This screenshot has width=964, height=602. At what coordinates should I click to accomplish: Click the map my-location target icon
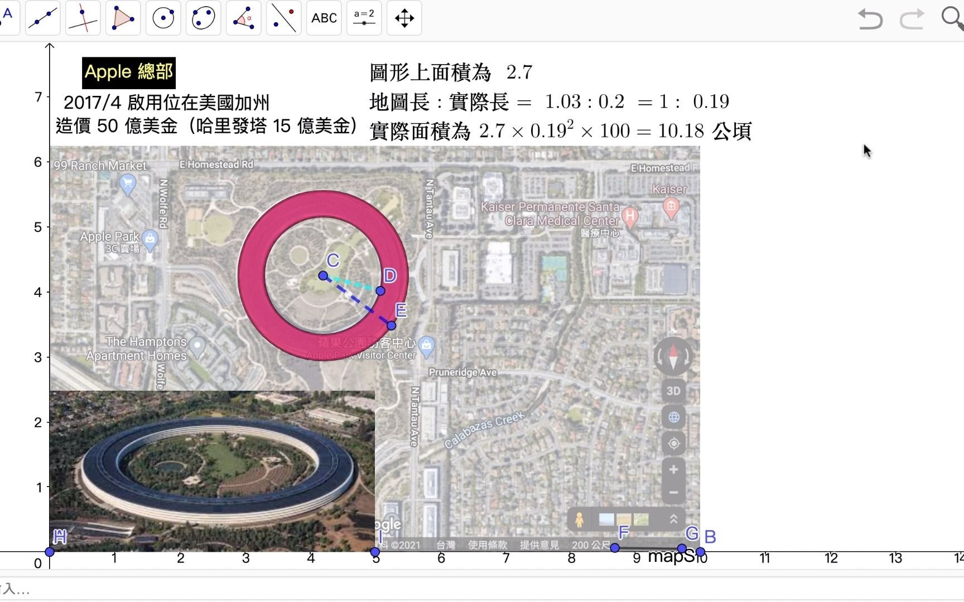673,443
